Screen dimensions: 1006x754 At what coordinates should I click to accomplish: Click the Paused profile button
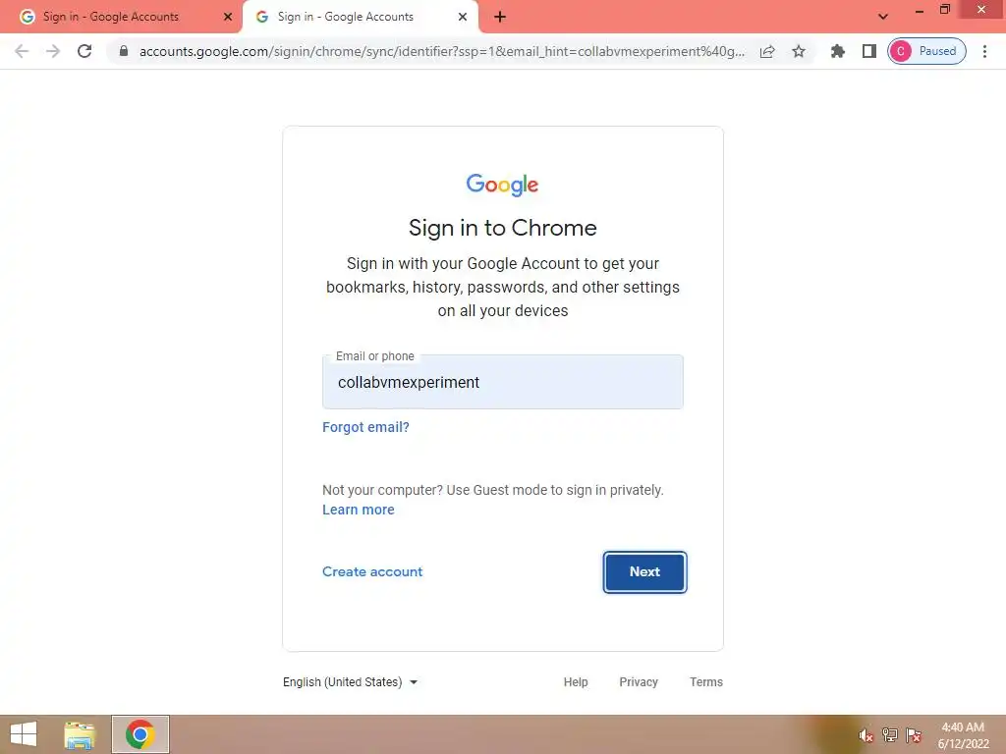(926, 51)
